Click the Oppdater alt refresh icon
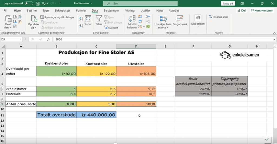This screenshot has height=144, width=277. pyautogui.click(x=34, y=19)
